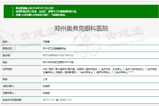Image resolution: width=159 pixels, height=106 pixels.
Task: Select registration number PDY10496041010517A5122
Action: click(58, 55)
